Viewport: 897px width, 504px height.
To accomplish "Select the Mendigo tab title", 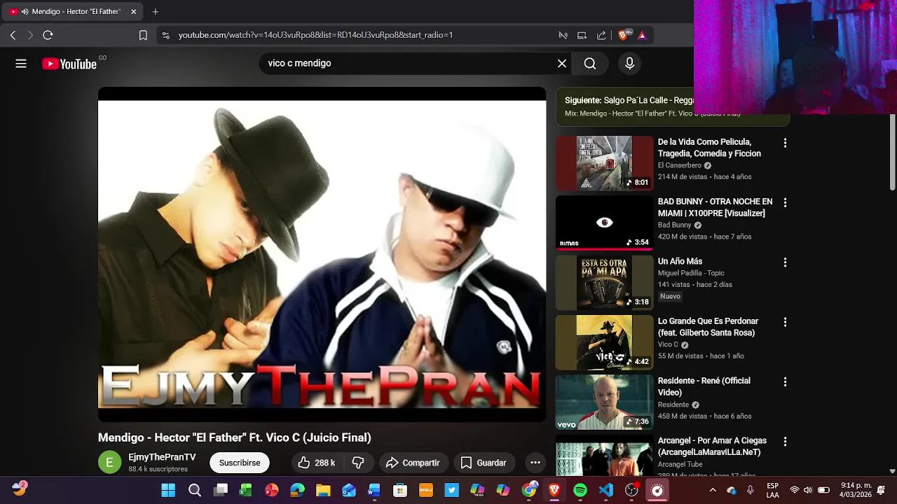I will [76, 12].
